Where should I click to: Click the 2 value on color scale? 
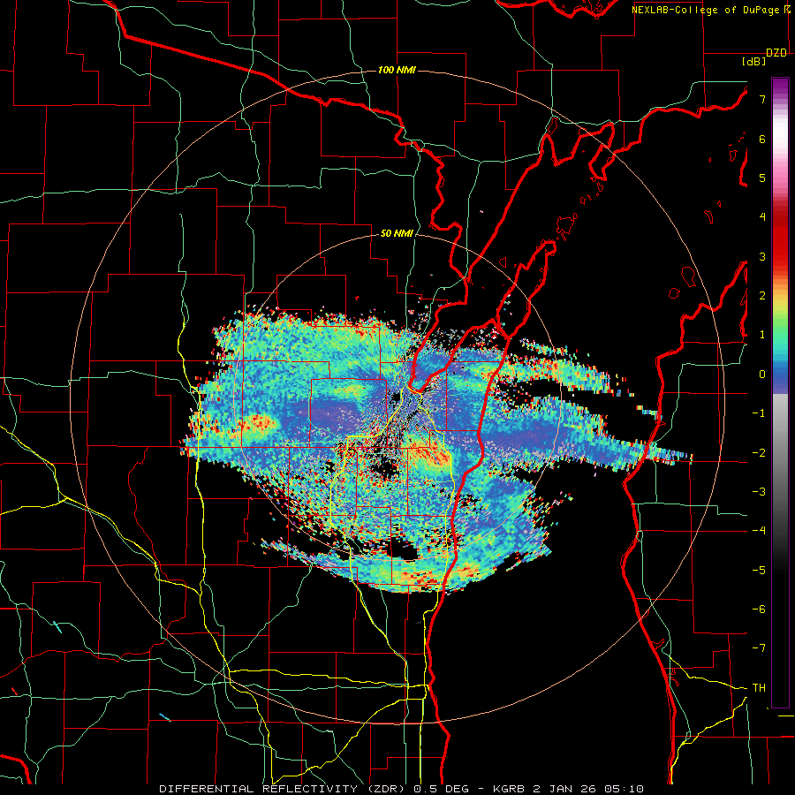[x=762, y=296]
